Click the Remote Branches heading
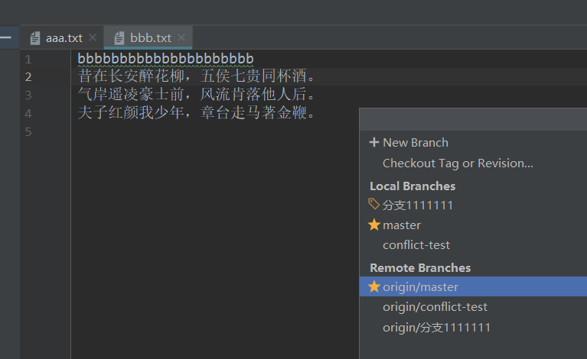Image resolution: width=587 pixels, height=359 pixels. coord(420,268)
